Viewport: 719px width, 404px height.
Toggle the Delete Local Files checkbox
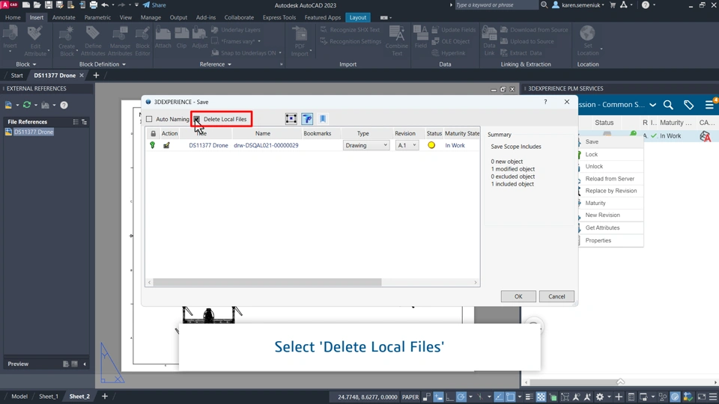pyautogui.click(x=197, y=119)
